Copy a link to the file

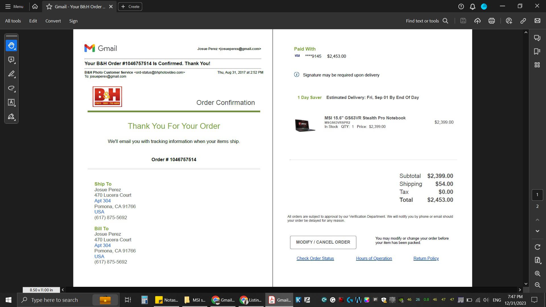523,21
